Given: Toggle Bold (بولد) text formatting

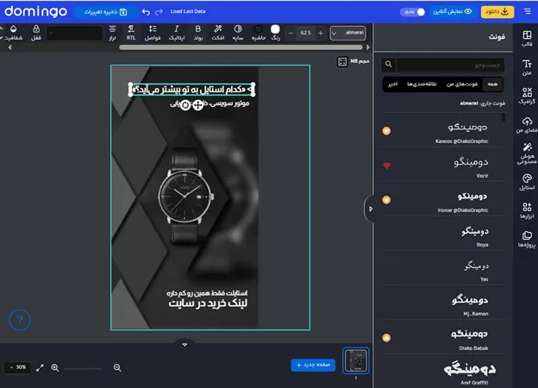Looking at the screenshot, I should click(x=197, y=32).
